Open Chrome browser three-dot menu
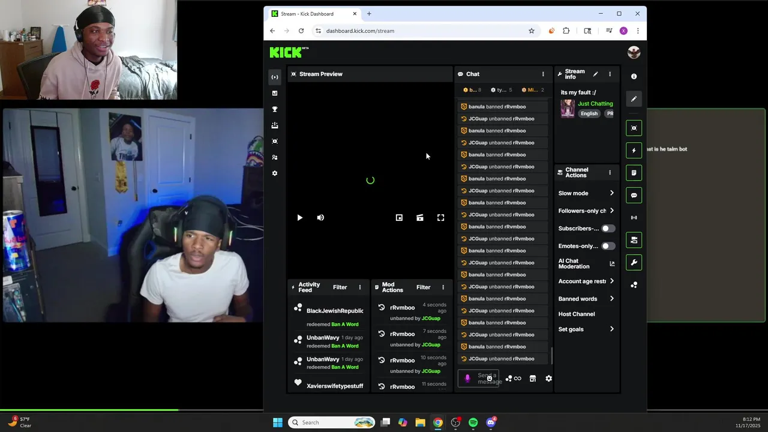This screenshot has height=432, width=768. (638, 31)
